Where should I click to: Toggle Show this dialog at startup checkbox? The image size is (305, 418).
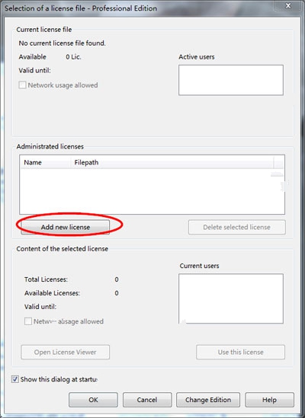tap(15, 379)
